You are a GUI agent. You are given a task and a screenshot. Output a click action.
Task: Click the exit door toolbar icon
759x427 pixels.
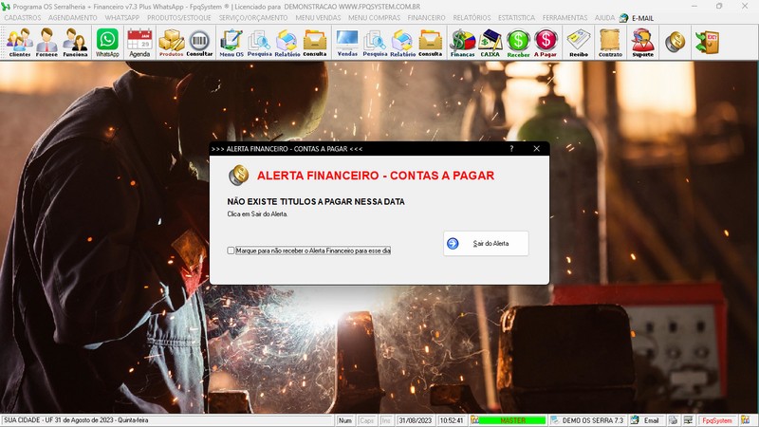coord(707,42)
